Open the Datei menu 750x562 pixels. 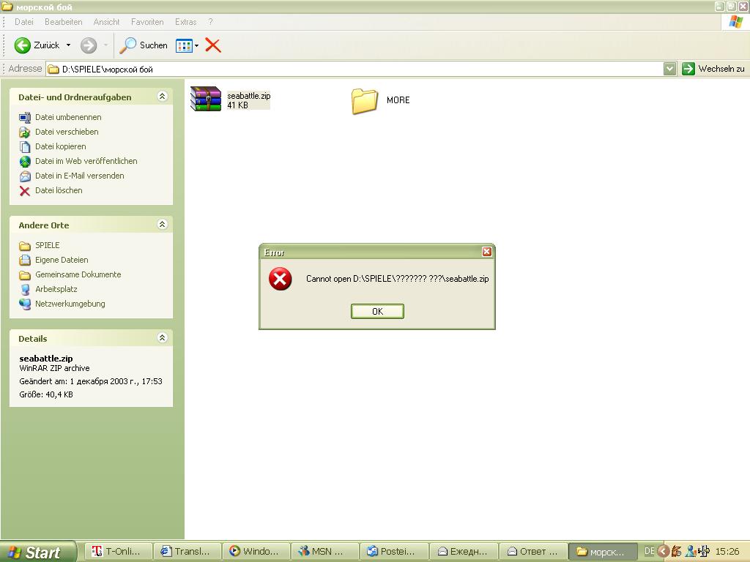click(x=24, y=22)
